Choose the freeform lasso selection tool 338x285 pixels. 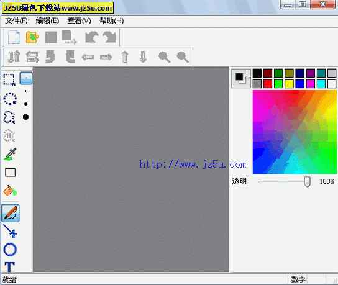click(9, 117)
